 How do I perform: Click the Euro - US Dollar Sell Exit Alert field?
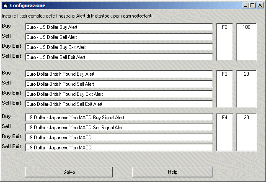[x=119, y=57]
